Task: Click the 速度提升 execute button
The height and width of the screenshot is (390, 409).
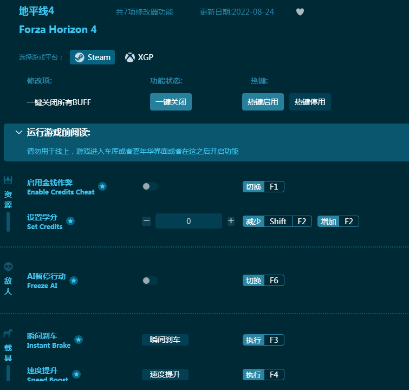Action: point(165,374)
